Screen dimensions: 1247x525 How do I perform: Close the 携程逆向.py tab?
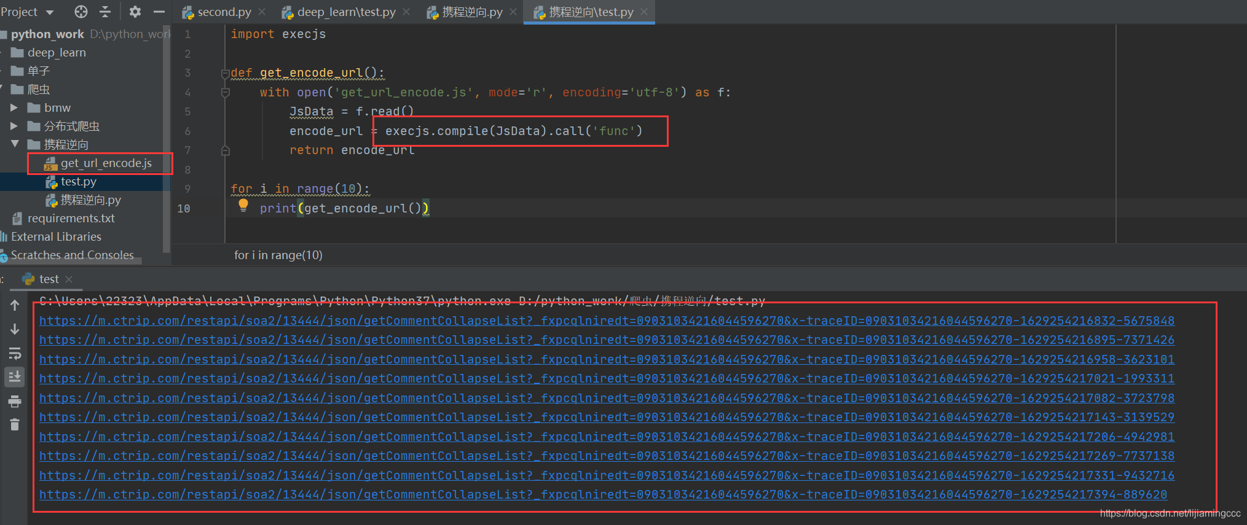click(513, 12)
